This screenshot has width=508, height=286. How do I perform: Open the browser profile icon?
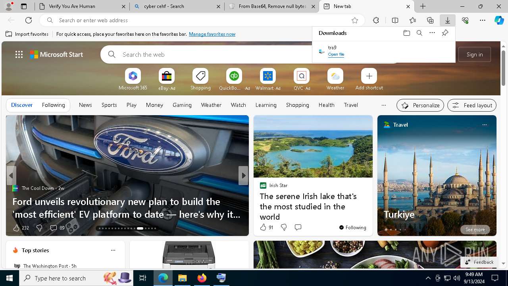(9, 6)
